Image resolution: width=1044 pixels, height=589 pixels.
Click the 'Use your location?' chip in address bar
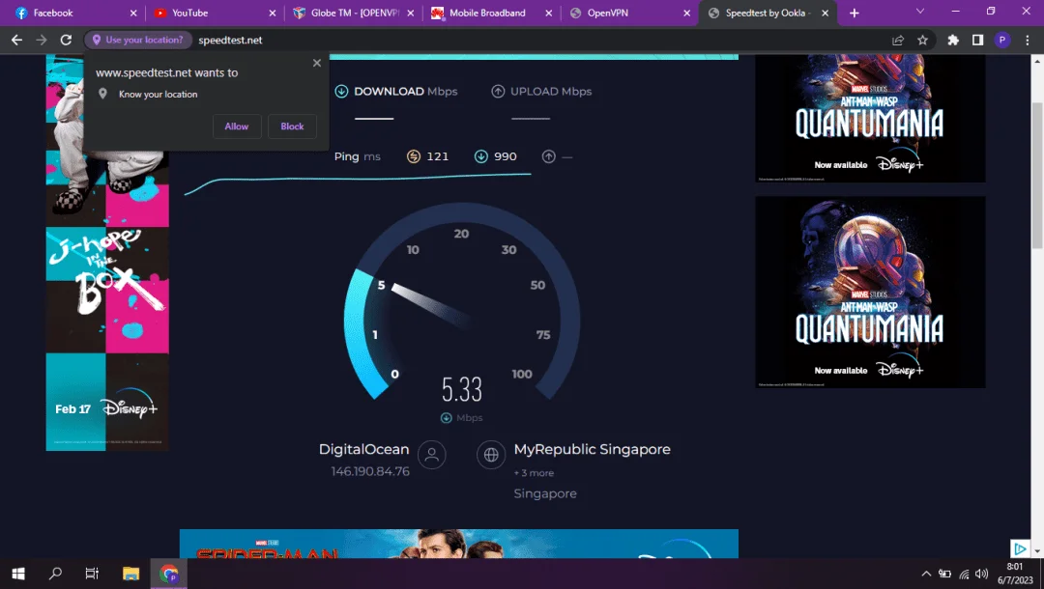click(138, 40)
